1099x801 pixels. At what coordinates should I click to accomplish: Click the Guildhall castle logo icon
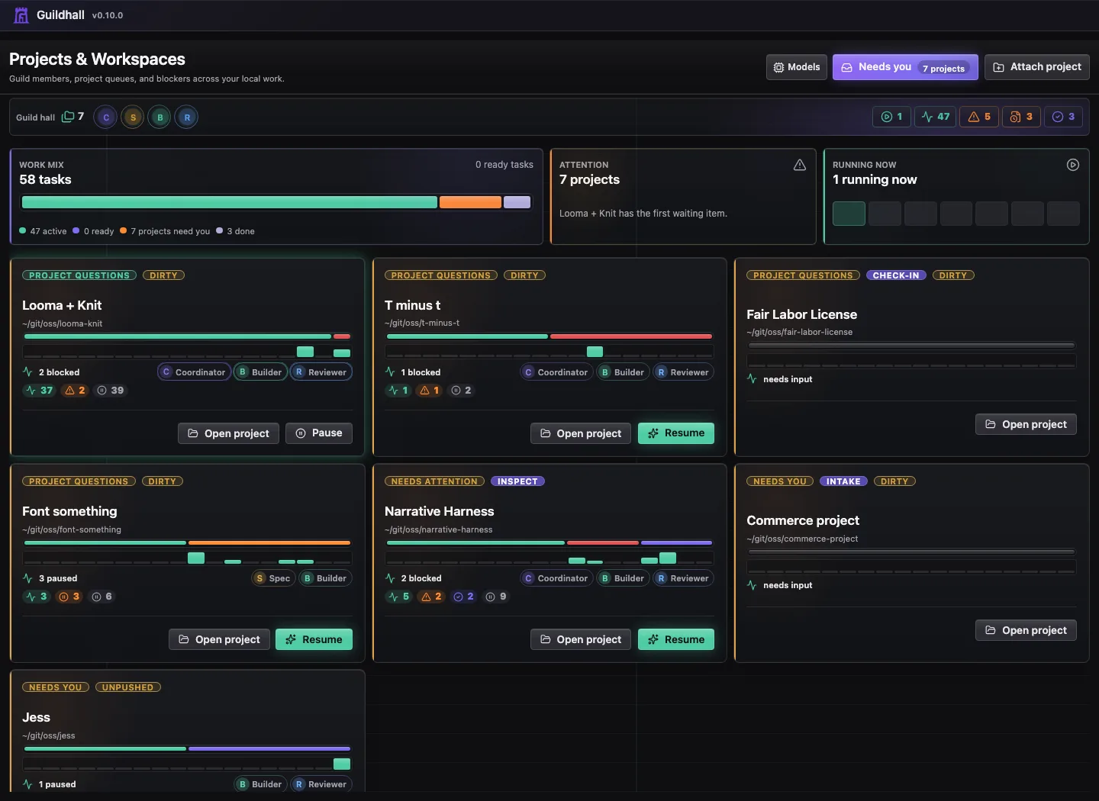click(21, 15)
